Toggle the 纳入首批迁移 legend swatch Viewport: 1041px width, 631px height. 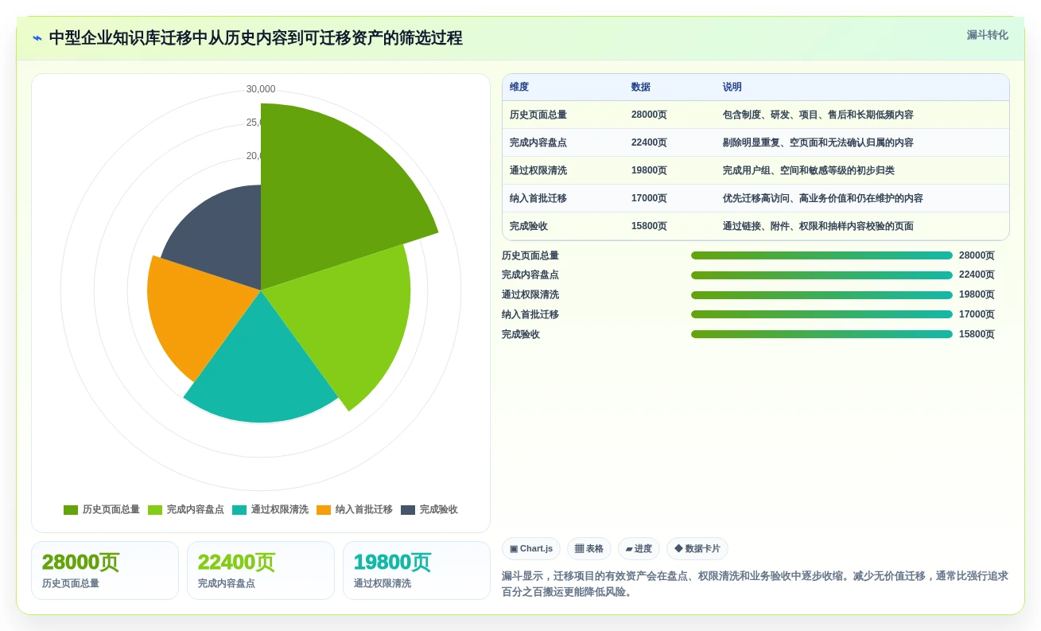coord(324,510)
